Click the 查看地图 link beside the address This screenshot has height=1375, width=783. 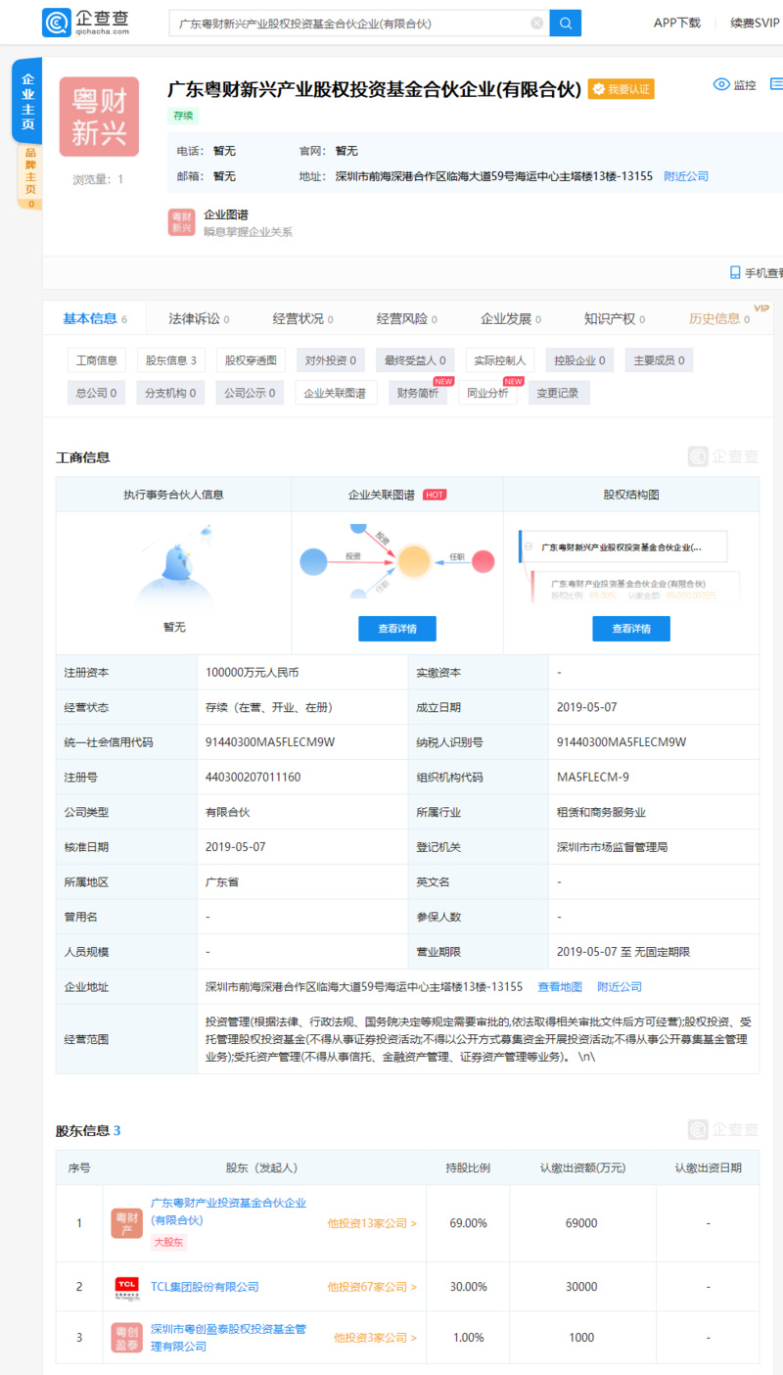tap(559, 986)
